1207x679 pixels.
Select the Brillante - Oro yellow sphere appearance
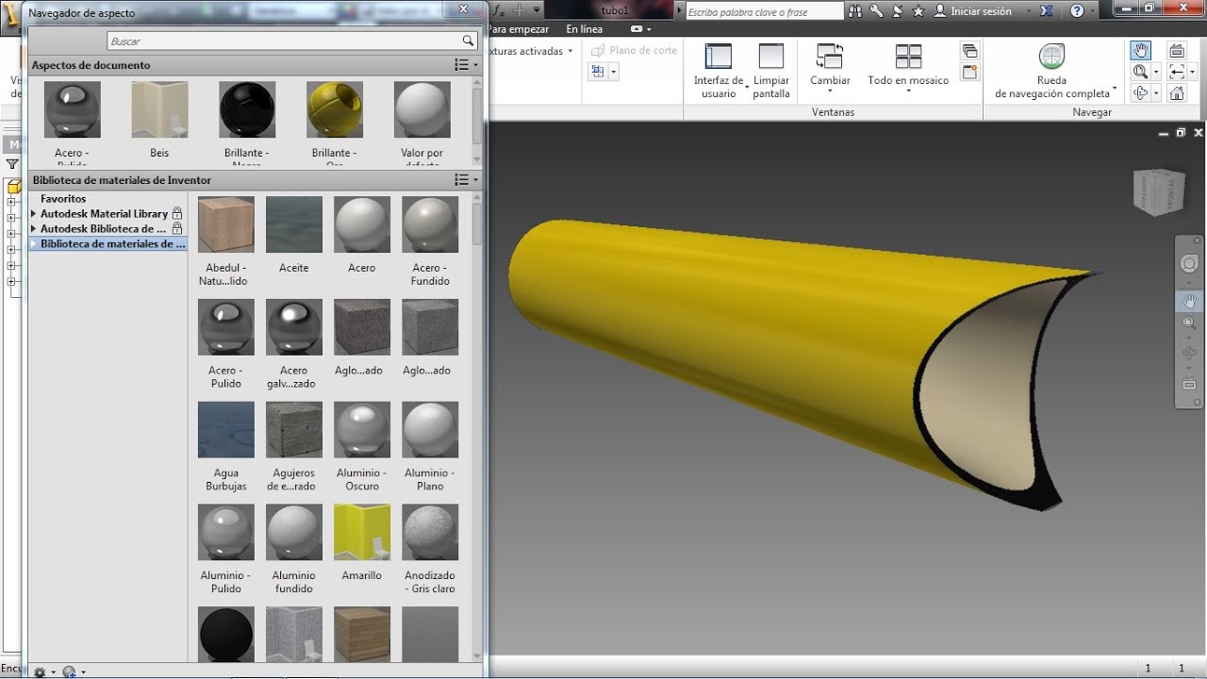[335, 109]
